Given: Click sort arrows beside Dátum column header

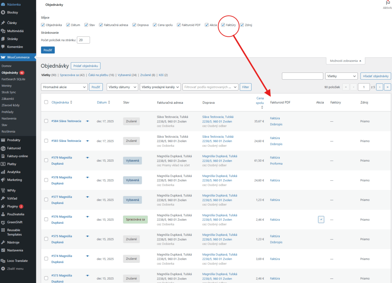Looking at the screenshot, I should pyautogui.click(x=109, y=103).
